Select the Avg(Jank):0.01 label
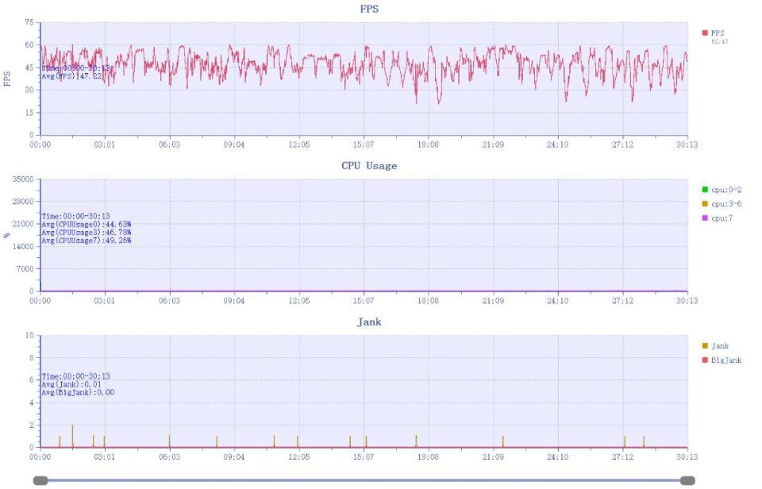 (x=71, y=384)
